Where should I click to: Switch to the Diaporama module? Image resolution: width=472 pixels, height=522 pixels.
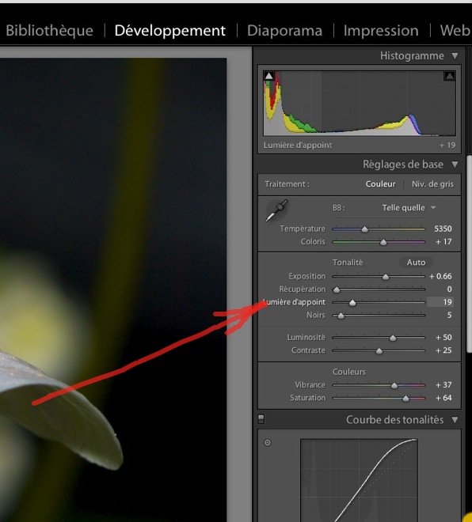click(x=284, y=31)
